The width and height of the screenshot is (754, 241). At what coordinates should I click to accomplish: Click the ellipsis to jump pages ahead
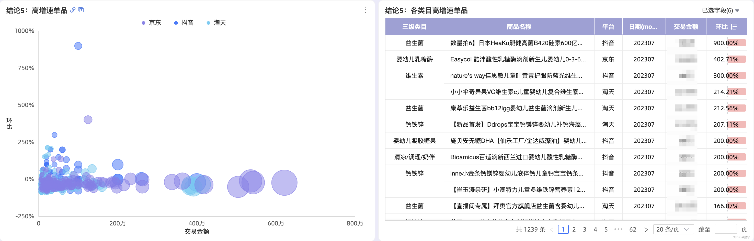(619, 229)
